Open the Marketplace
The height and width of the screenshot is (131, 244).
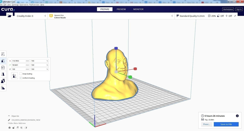click(228, 9)
